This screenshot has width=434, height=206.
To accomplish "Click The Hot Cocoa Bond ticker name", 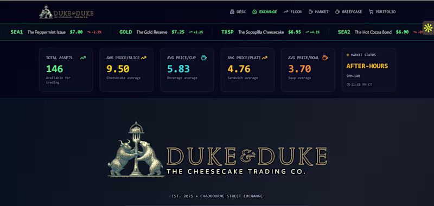I will [373, 32].
